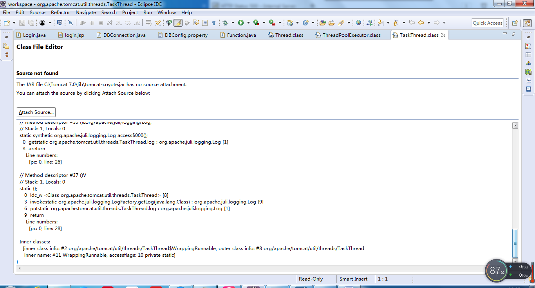This screenshot has width=535, height=288.
Task: Toggle Show Whitespace Characters pilcrow icon
Action: [x=214, y=23]
